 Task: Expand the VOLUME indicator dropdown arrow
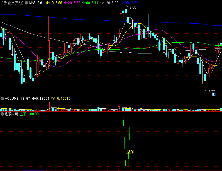point(2,99)
